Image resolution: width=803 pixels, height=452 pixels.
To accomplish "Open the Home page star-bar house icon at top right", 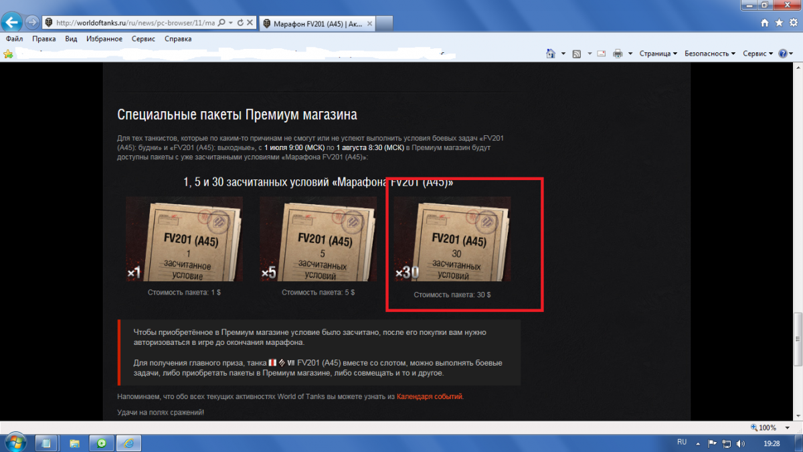I will tap(765, 22).
